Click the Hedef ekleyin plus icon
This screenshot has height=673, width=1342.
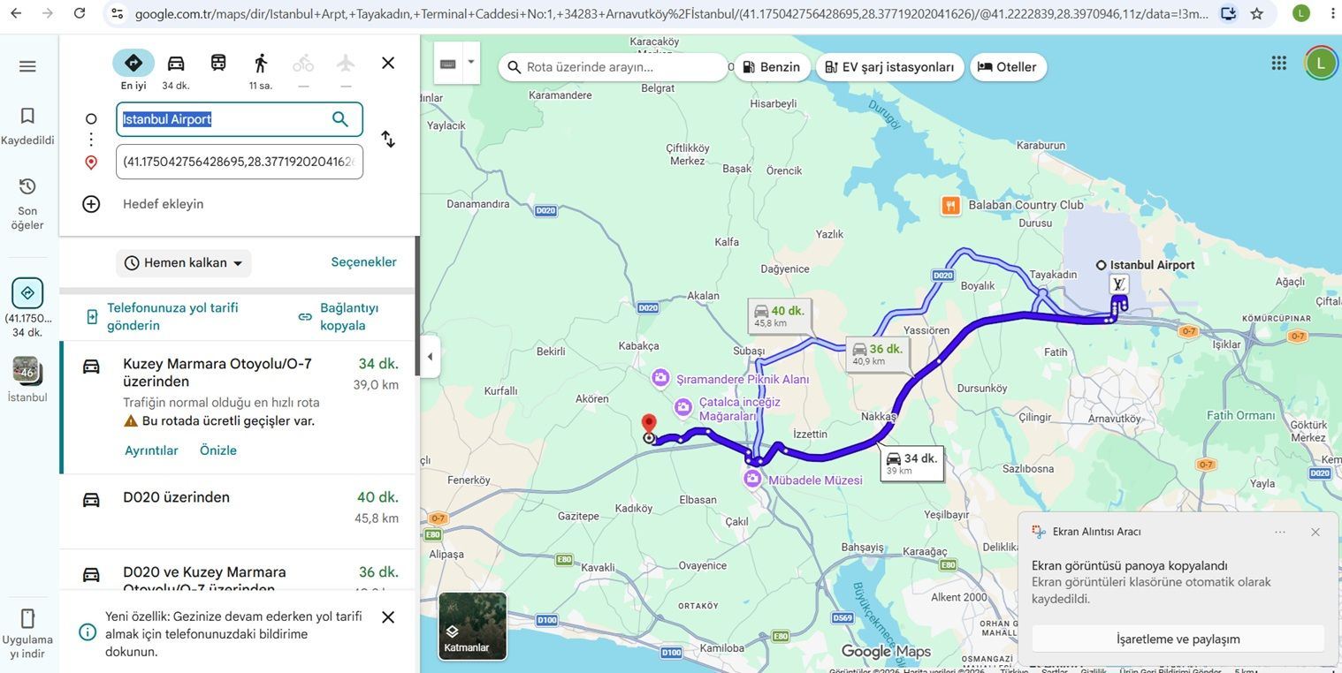coord(91,204)
